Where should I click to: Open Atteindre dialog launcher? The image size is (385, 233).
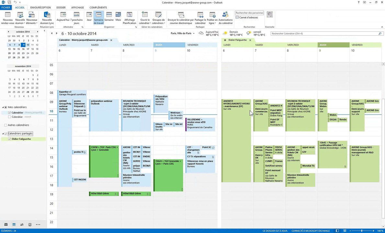tap(82, 27)
